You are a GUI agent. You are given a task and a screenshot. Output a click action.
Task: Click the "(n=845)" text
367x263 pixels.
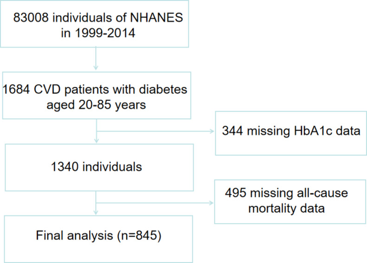pos(137,237)
